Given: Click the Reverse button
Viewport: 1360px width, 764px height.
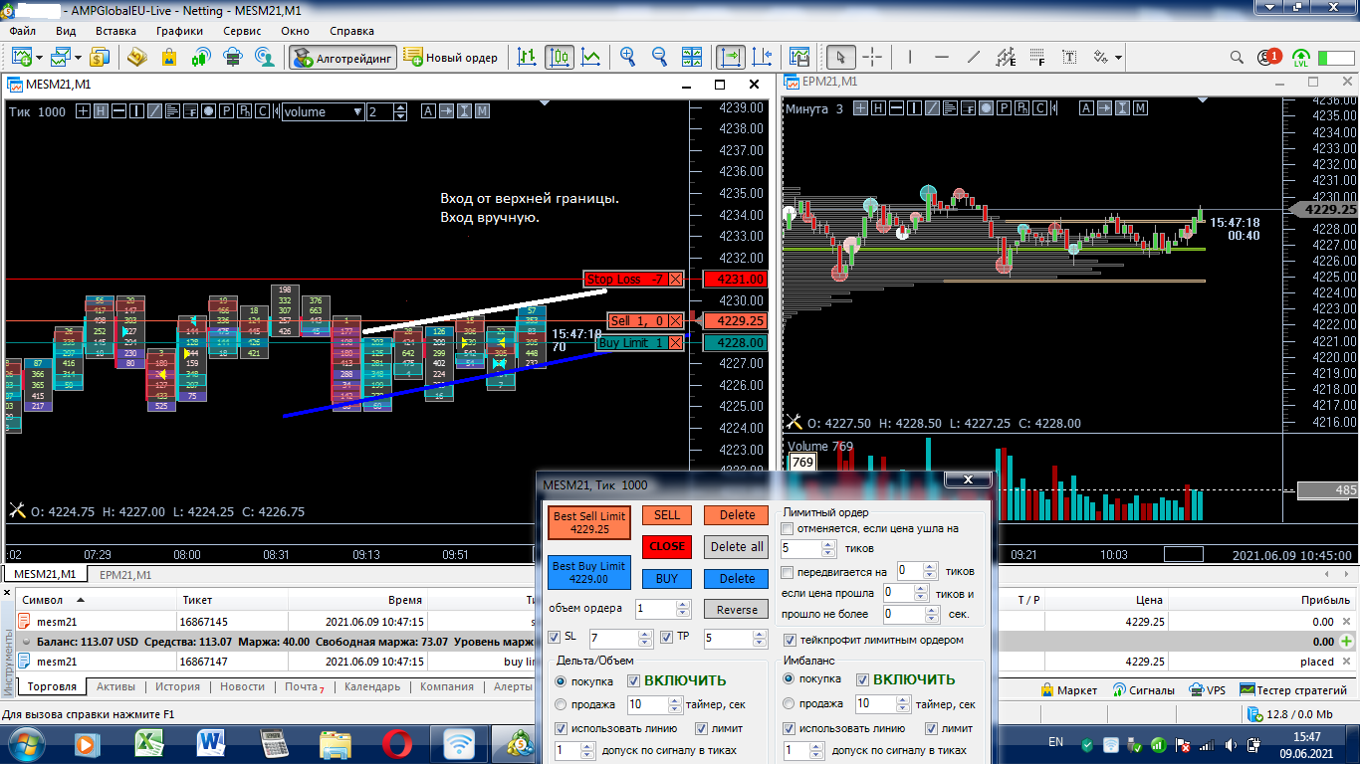Looking at the screenshot, I should click(737, 610).
